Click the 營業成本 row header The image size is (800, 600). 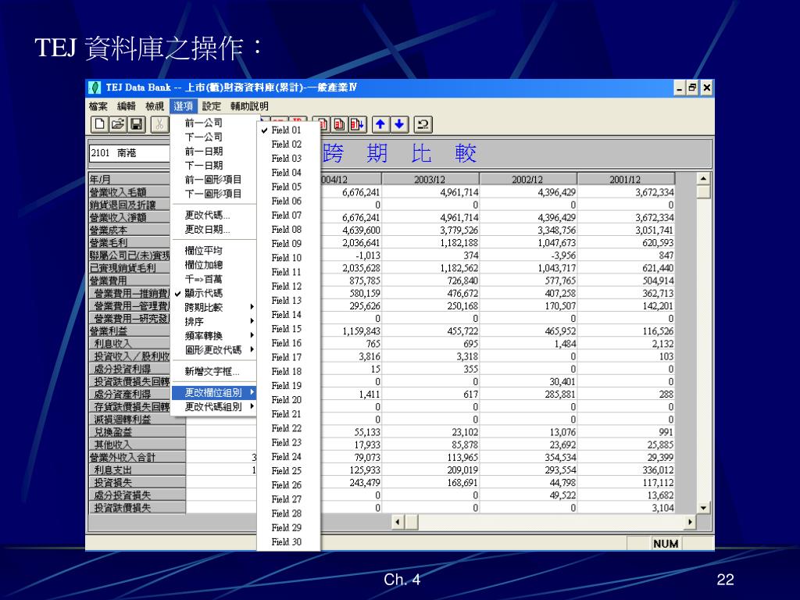coord(130,230)
